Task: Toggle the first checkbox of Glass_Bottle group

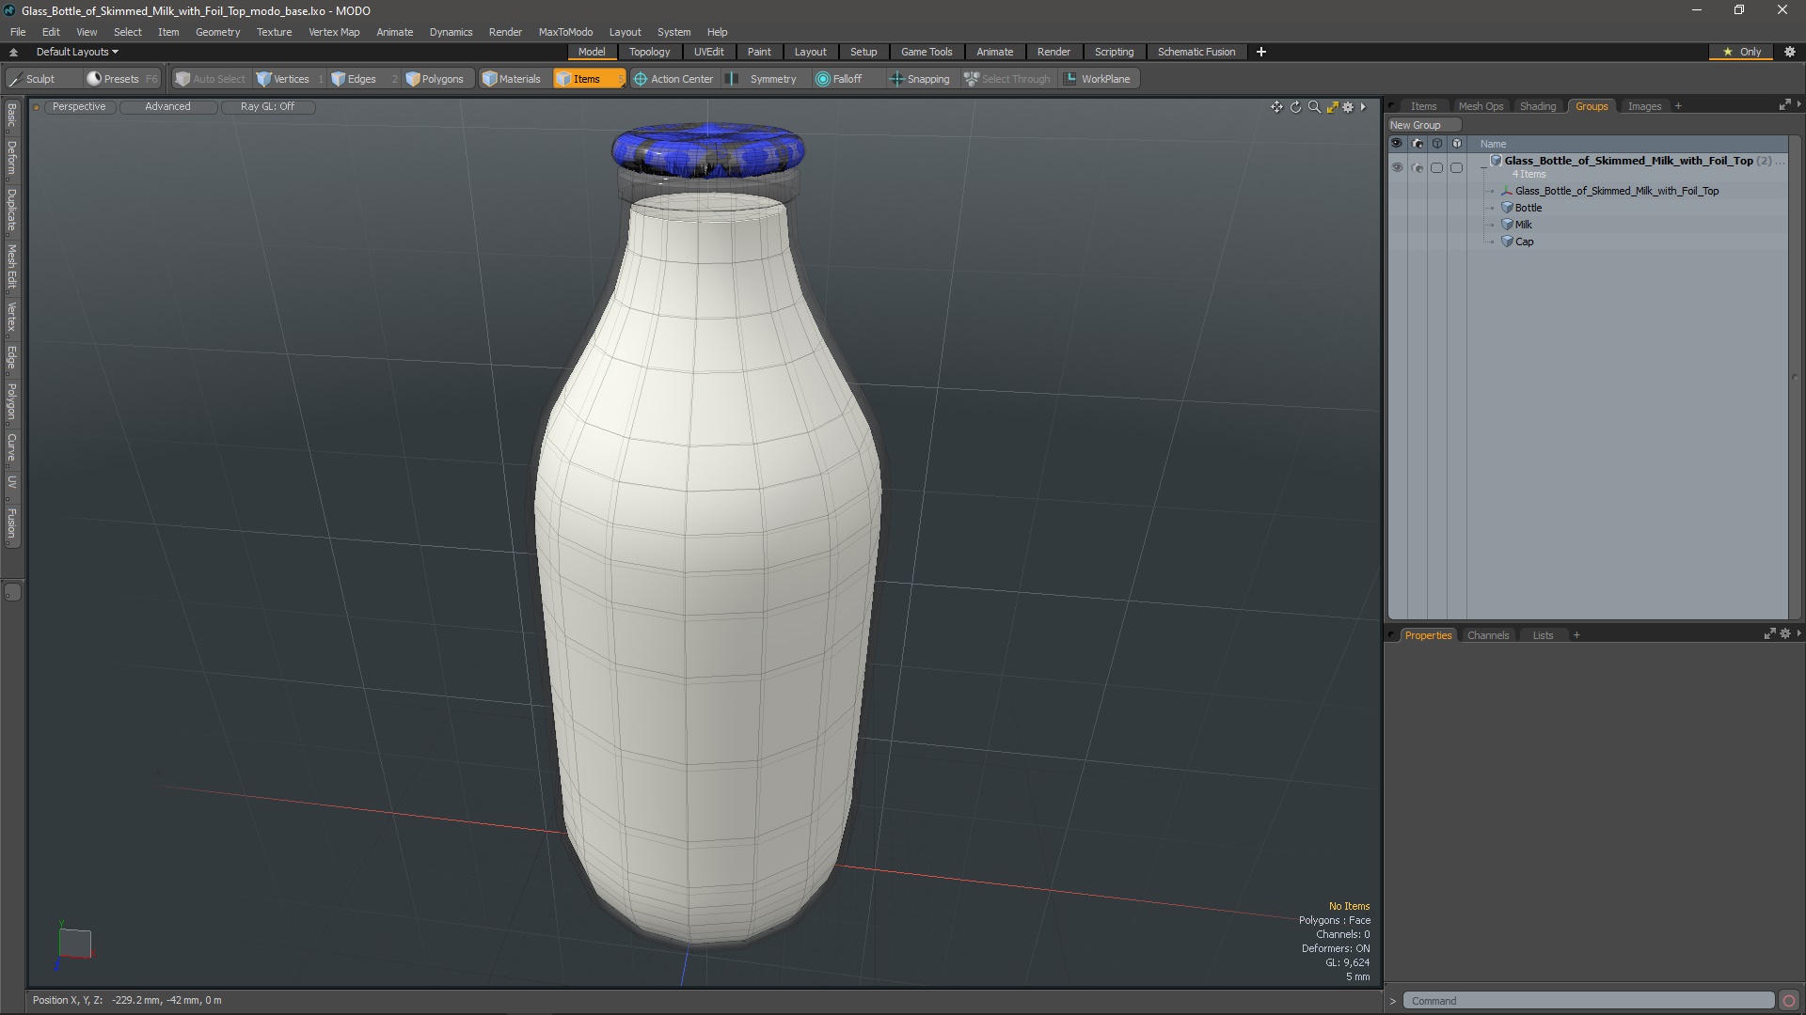Action: coord(1437,168)
